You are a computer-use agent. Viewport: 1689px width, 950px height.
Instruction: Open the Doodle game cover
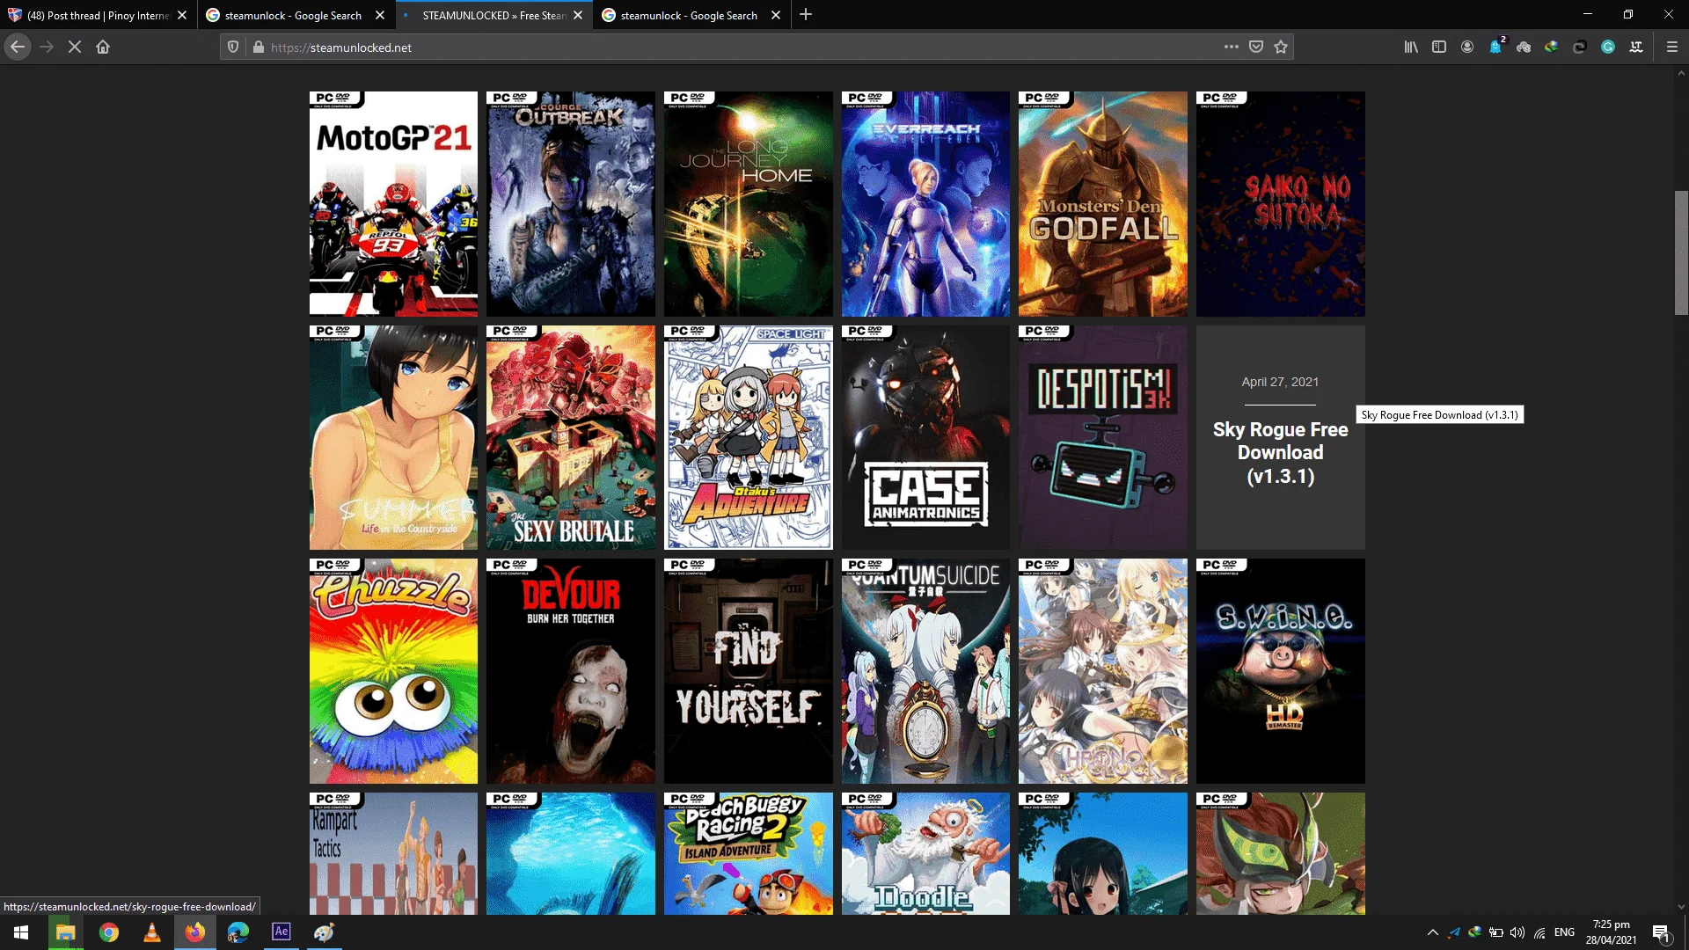coord(925,853)
